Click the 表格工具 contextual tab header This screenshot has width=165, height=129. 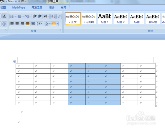coord(53,2)
